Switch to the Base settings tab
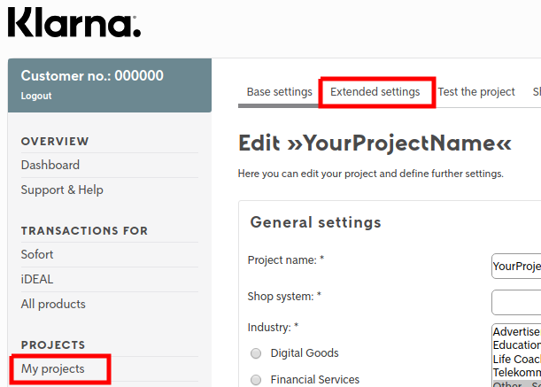The width and height of the screenshot is (541, 387). tap(279, 92)
